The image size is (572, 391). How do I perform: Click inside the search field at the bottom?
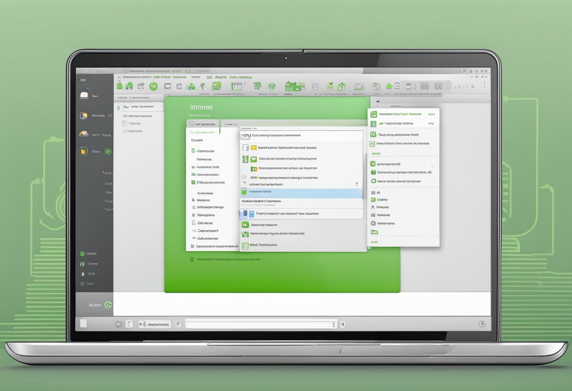[259, 324]
